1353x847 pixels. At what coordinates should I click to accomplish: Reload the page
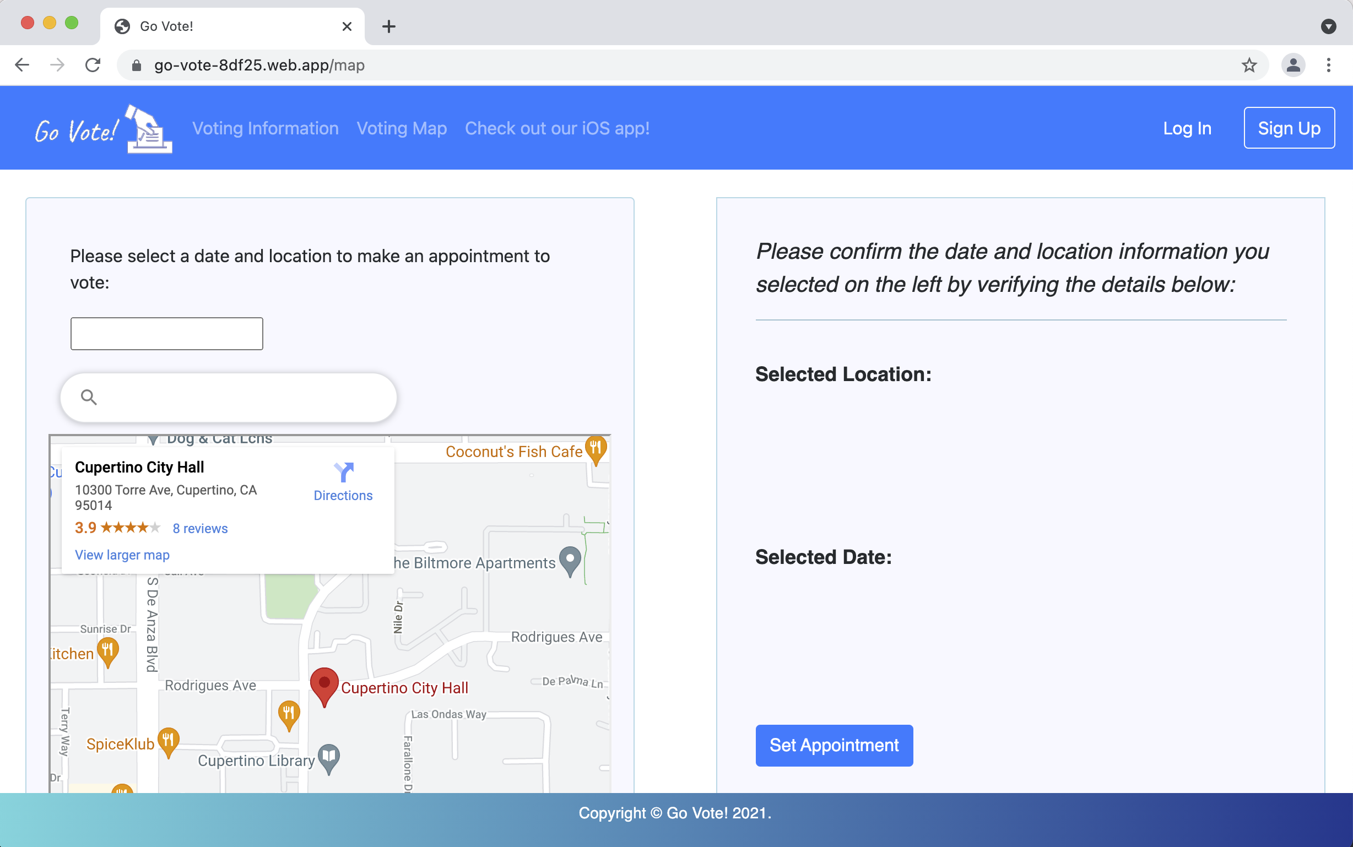pyautogui.click(x=93, y=66)
